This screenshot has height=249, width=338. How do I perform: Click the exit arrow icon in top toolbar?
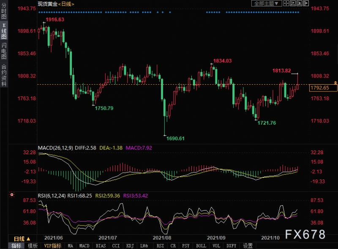click(x=306, y=3)
